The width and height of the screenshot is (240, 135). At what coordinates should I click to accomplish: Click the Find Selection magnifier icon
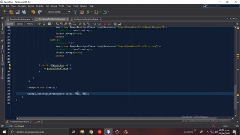click(x=57, y=24)
